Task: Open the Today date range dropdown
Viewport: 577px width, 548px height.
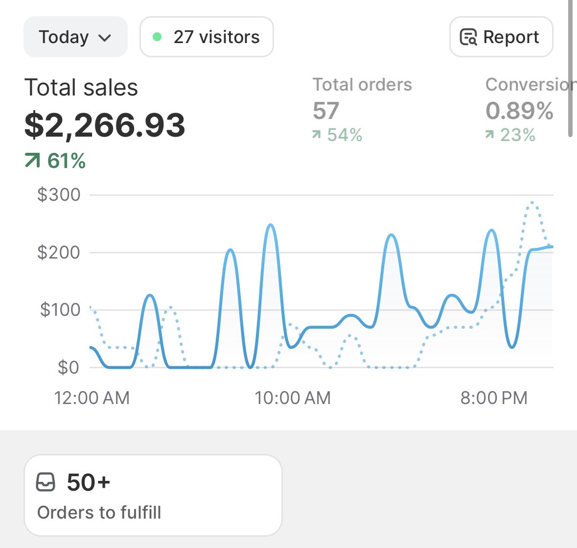Action: coord(75,37)
